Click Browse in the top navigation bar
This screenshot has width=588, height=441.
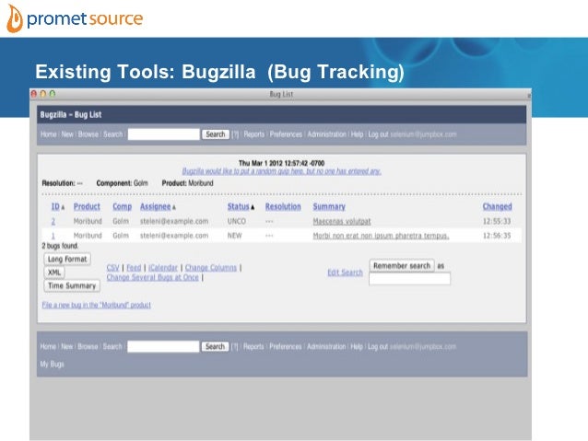point(88,134)
